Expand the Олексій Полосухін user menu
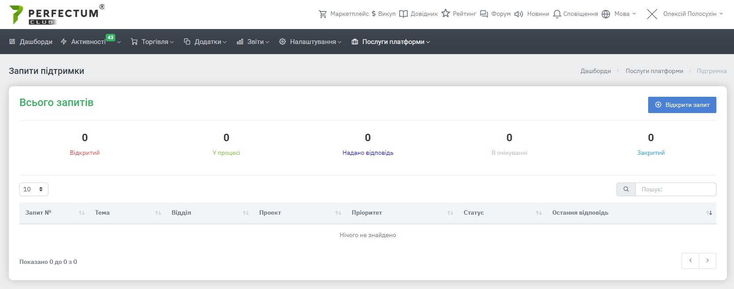The image size is (734, 289). tap(690, 14)
